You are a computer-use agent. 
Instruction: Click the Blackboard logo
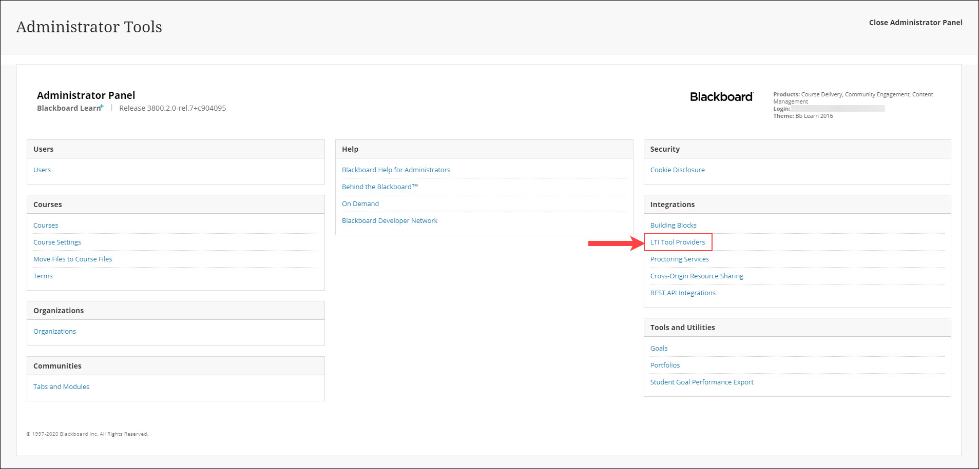coord(721,97)
